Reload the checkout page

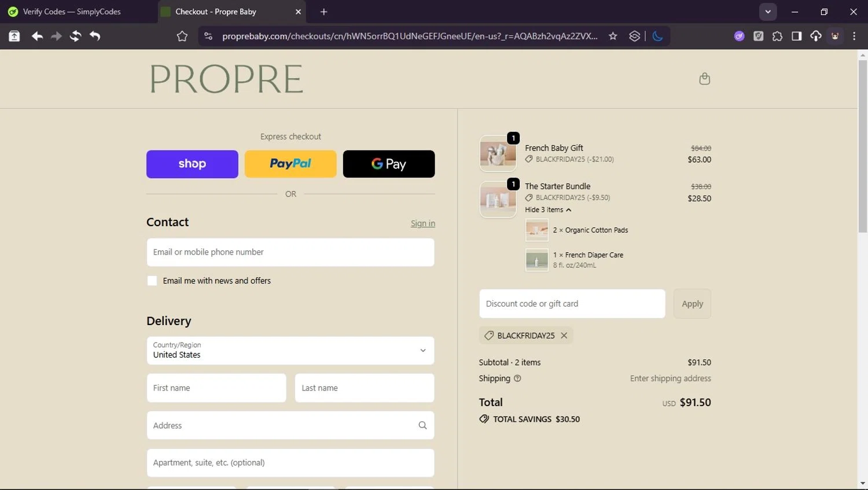(75, 36)
